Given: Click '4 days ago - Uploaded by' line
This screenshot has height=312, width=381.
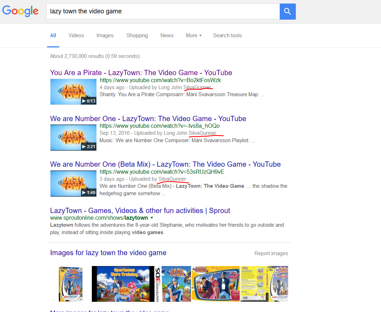Looking at the screenshot, I should [156, 87].
